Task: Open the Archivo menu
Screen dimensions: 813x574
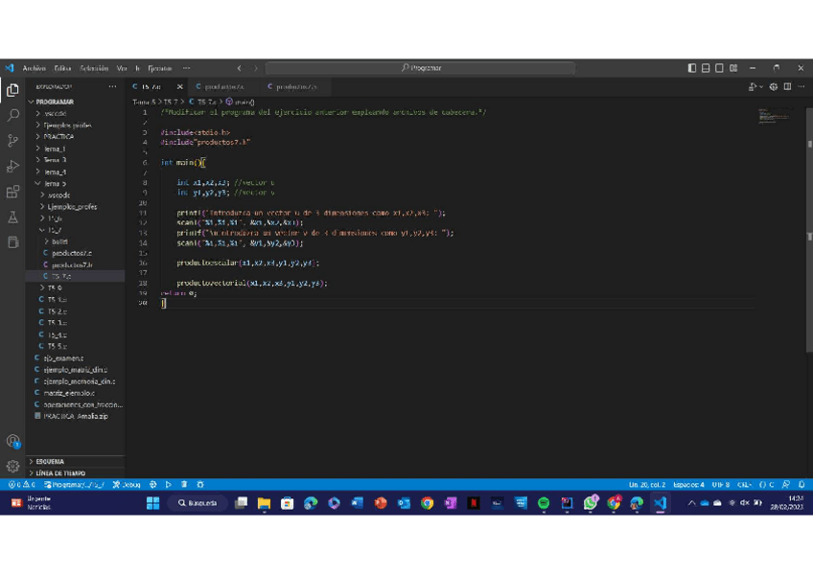Action: point(34,68)
